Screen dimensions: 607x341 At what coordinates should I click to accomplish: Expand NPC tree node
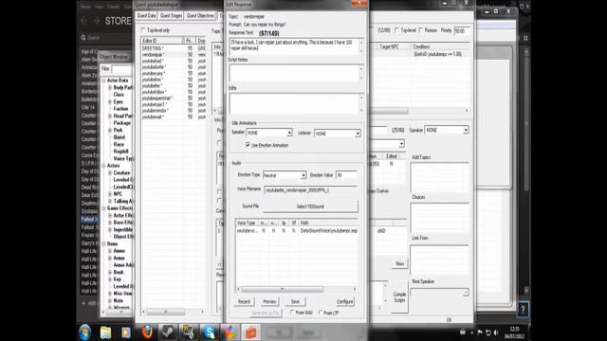pos(110,194)
